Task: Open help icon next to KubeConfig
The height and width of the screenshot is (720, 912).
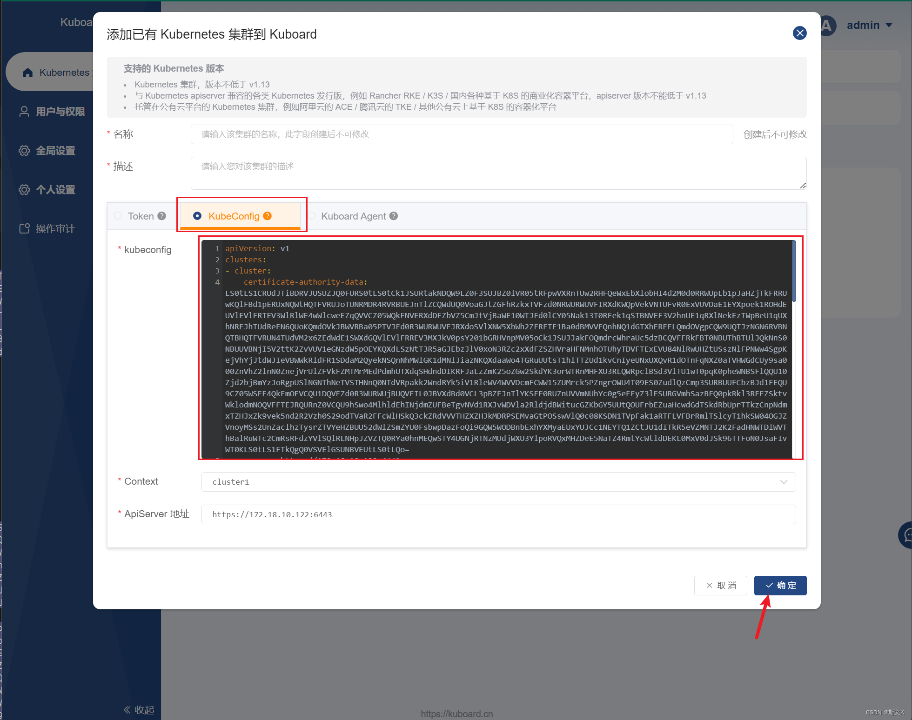Action: point(267,216)
